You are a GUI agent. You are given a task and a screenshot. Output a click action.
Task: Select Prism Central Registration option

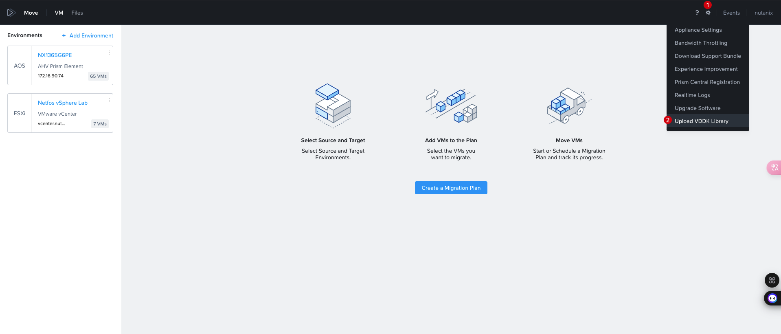coord(708,82)
